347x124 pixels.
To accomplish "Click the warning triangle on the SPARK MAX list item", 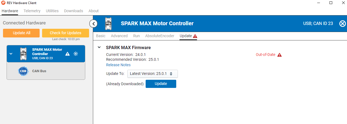I will (67, 54).
